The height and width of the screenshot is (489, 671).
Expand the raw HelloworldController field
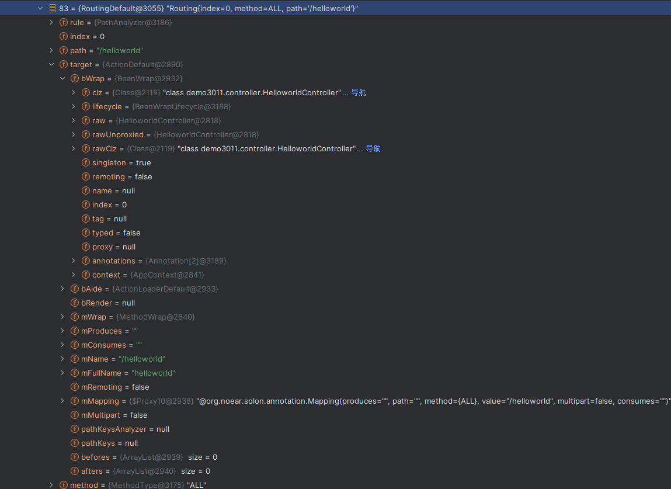pos(74,120)
